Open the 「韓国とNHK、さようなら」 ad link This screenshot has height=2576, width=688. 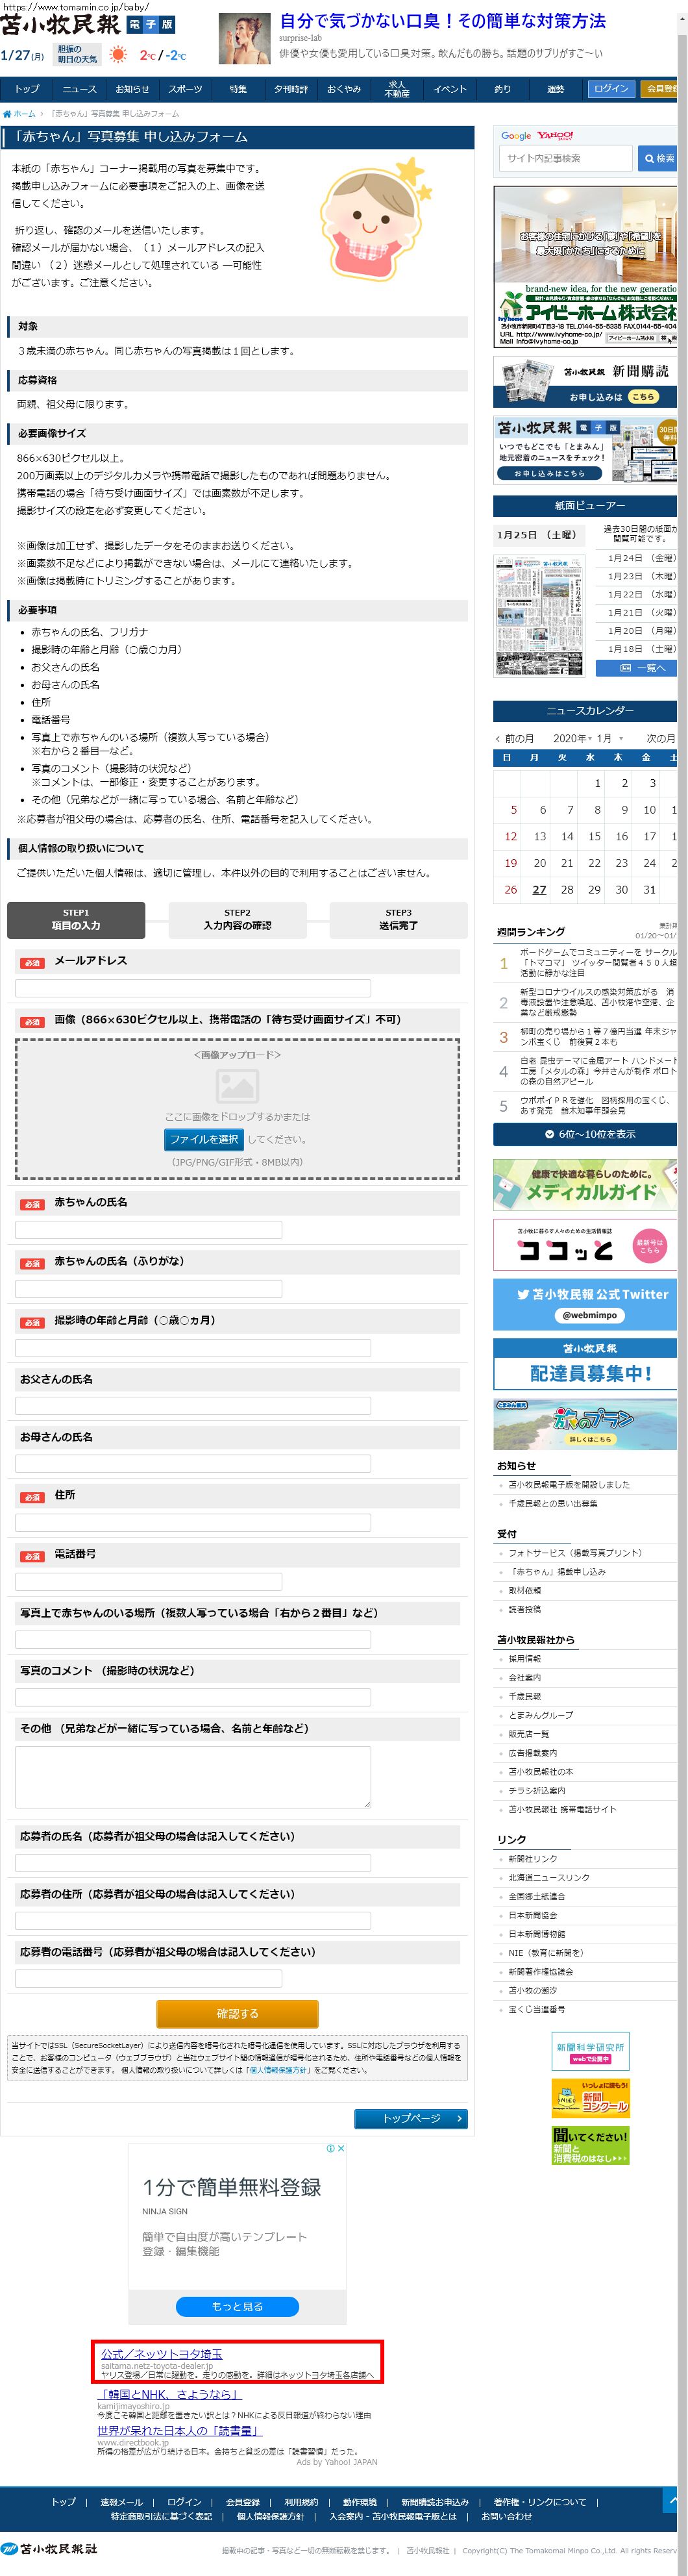click(x=169, y=2394)
